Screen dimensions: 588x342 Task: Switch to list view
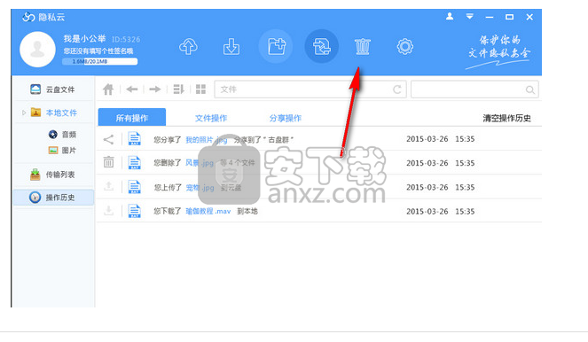tap(178, 89)
